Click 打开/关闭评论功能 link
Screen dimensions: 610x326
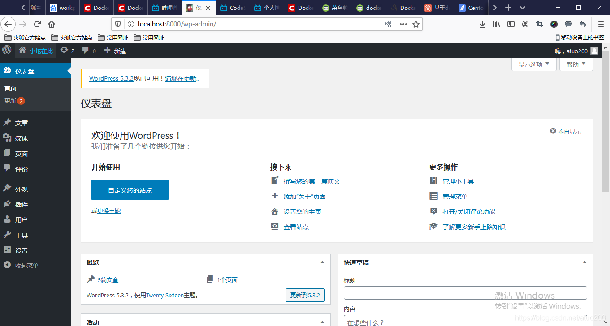click(469, 212)
